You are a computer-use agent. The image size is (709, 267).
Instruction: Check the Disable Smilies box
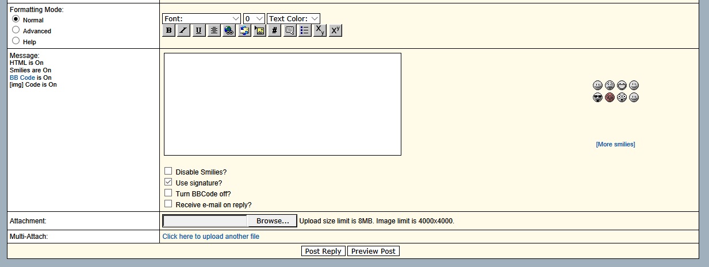pyautogui.click(x=168, y=171)
